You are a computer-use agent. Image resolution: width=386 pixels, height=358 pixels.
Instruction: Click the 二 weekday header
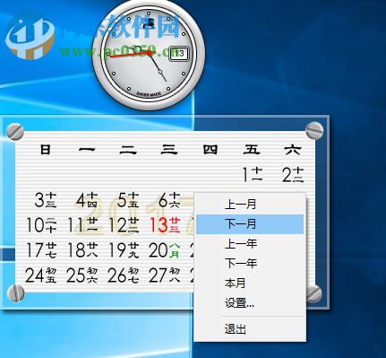coord(128,149)
